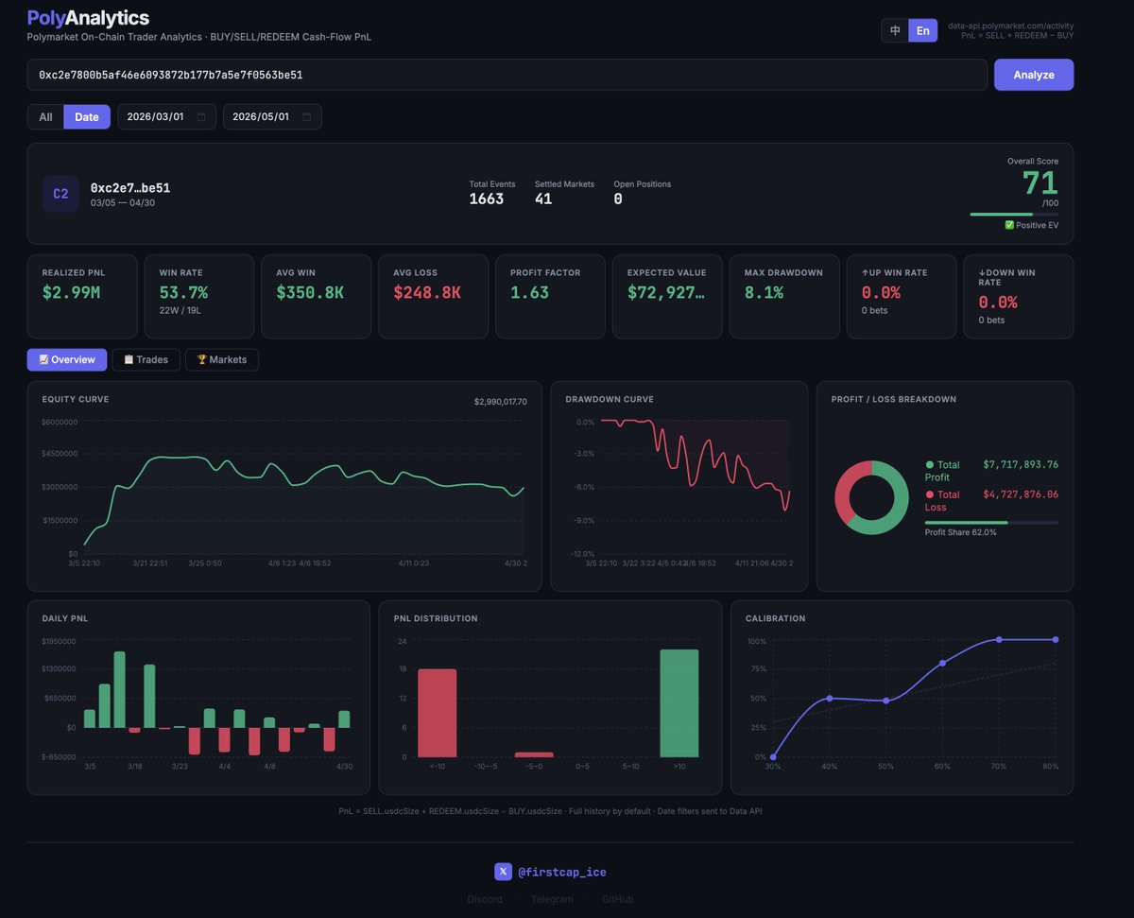The image size is (1134, 918).
Task: Open the Discord footer link
Action: 485,899
